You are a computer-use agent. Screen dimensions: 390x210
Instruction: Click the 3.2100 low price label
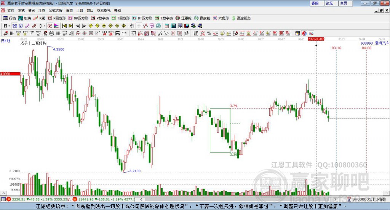click(135, 171)
